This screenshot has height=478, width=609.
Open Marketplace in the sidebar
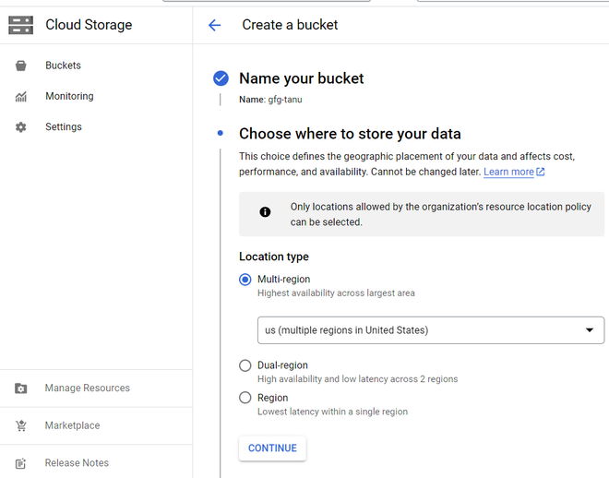tap(72, 425)
